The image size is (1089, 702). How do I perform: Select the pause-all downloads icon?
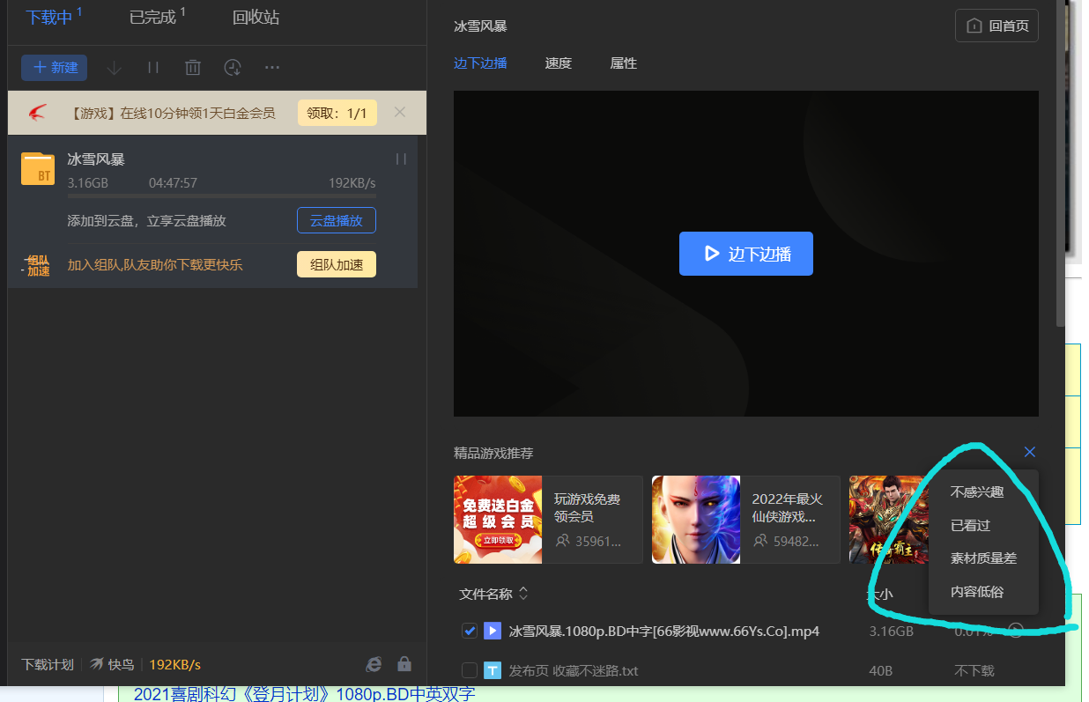[153, 67]
